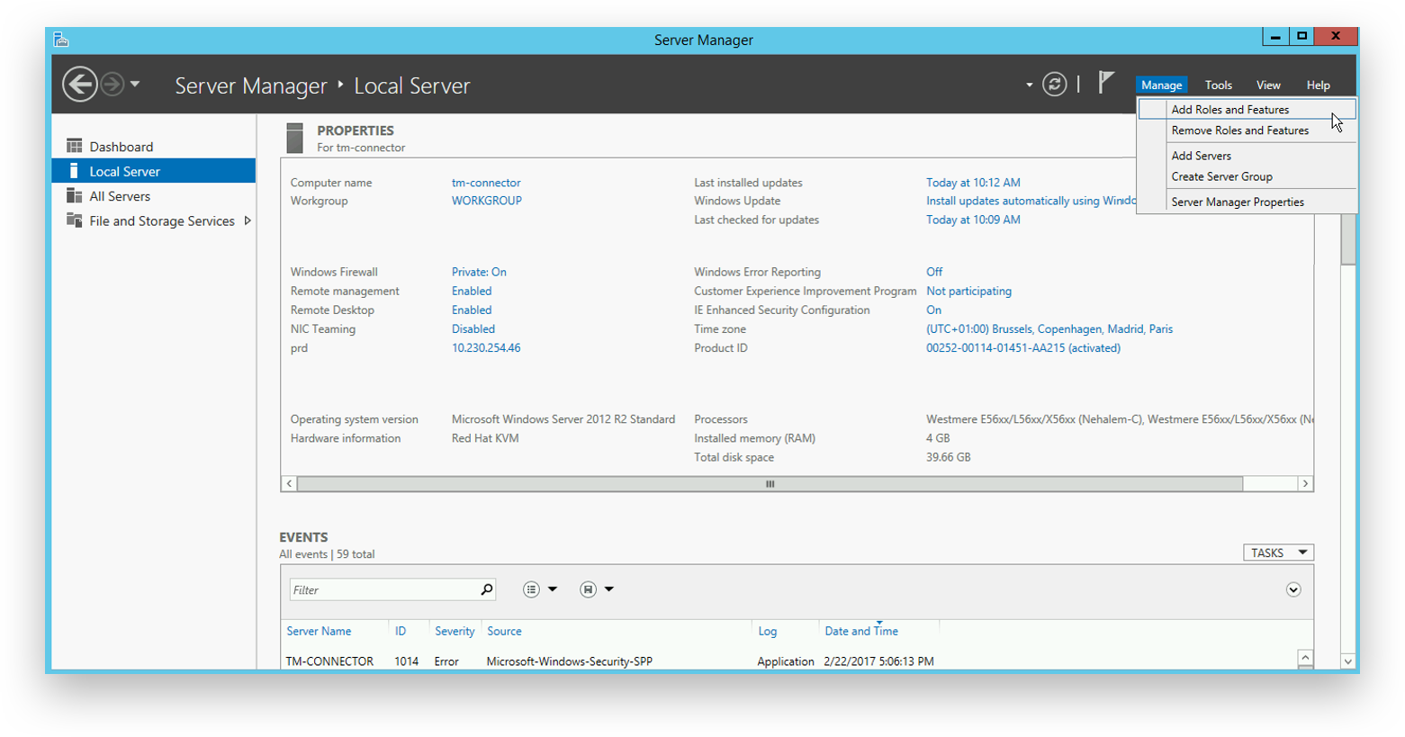Click in the events Filter field
The image size is (1405, 737).
383,589
